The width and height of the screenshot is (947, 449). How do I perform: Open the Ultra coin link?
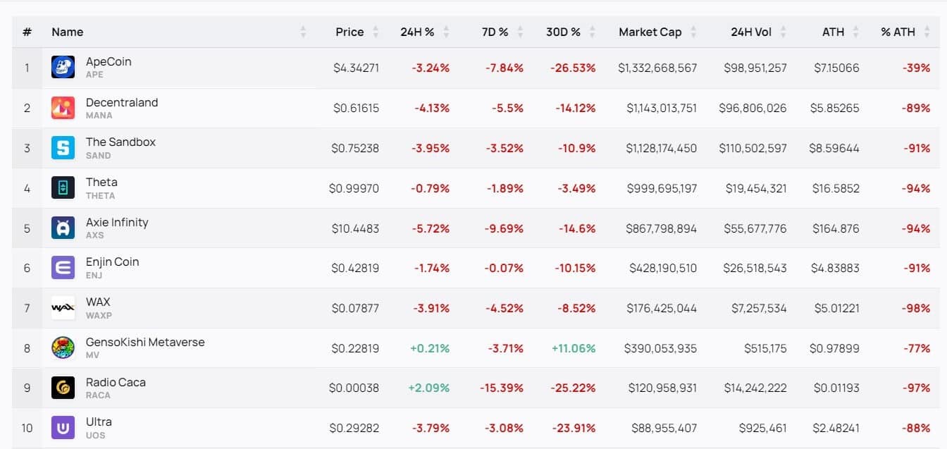point(99,422)
